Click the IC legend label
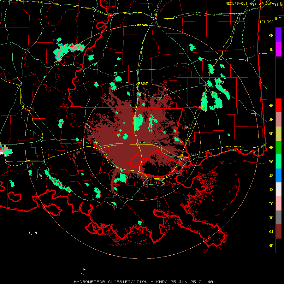 click(x=271, y=204)
